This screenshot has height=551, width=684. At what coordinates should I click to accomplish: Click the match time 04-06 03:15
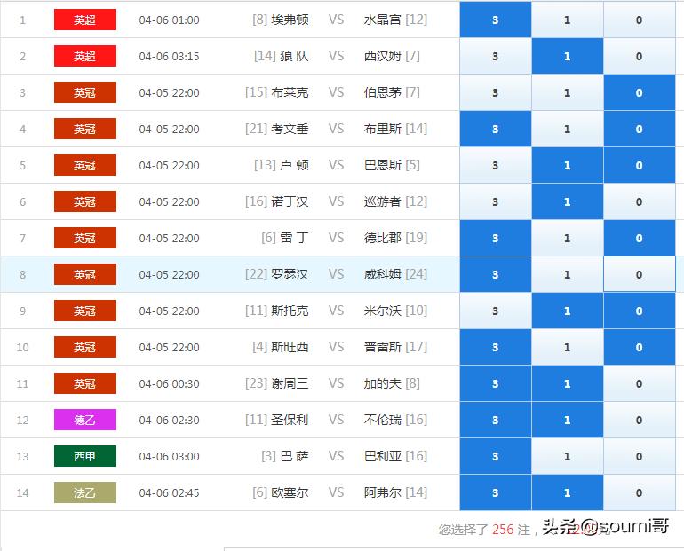[x=170, y=57]
